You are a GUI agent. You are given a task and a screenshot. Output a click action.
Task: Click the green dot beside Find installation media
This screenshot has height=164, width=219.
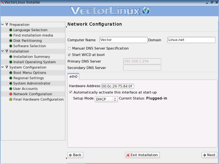(11, 35)
